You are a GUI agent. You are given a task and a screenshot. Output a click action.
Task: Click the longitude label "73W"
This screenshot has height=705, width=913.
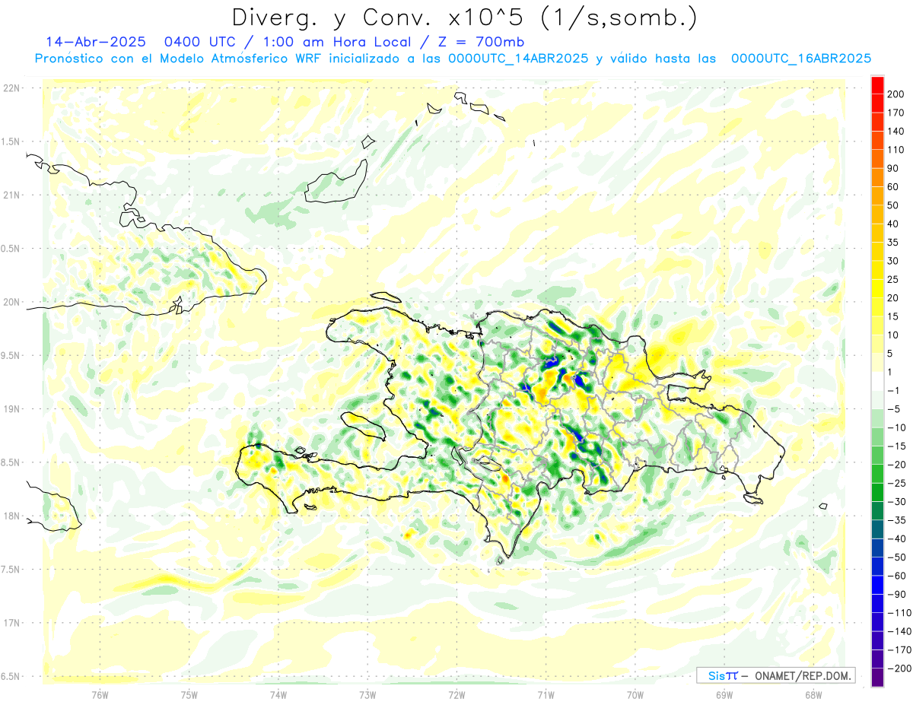[x=367, y=695]
